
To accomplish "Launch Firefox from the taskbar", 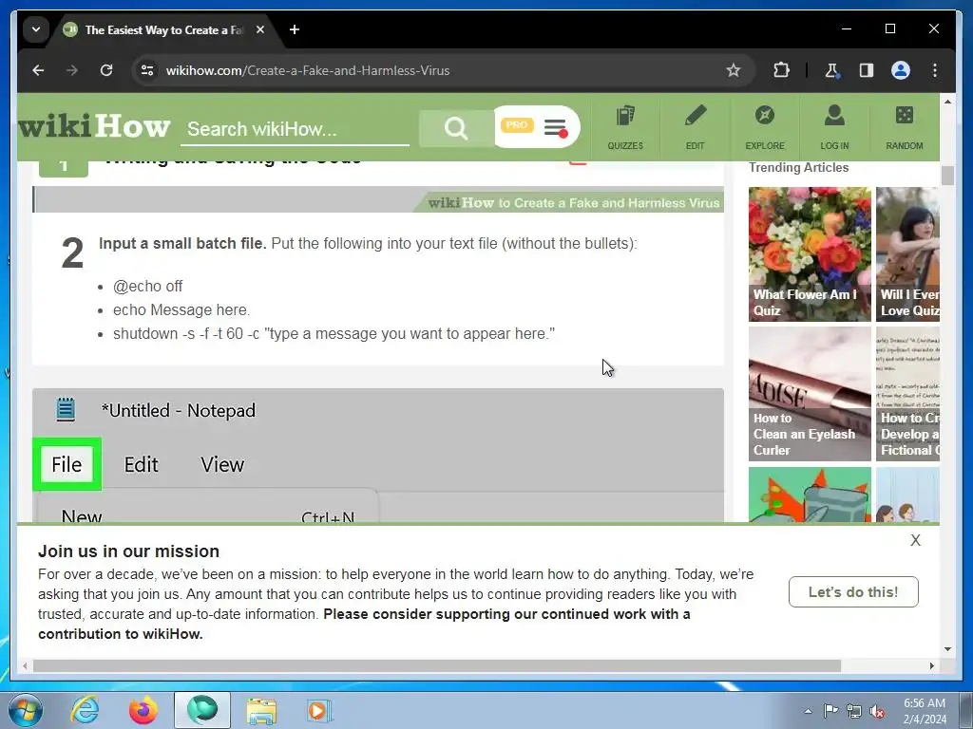I will pyautogui.click(x=143, y=710).
